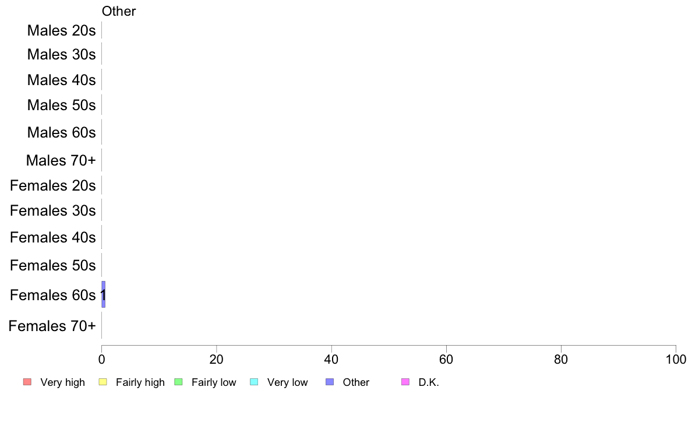Click axis tick label 100
This screenshot has height=429, width=692.
tap(676, 360)
